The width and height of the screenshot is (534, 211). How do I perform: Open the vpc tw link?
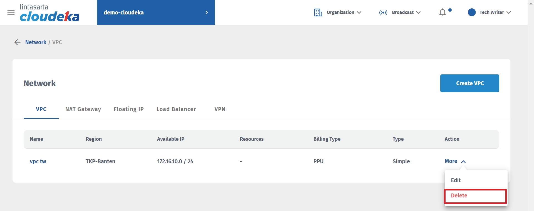[38, 161]
